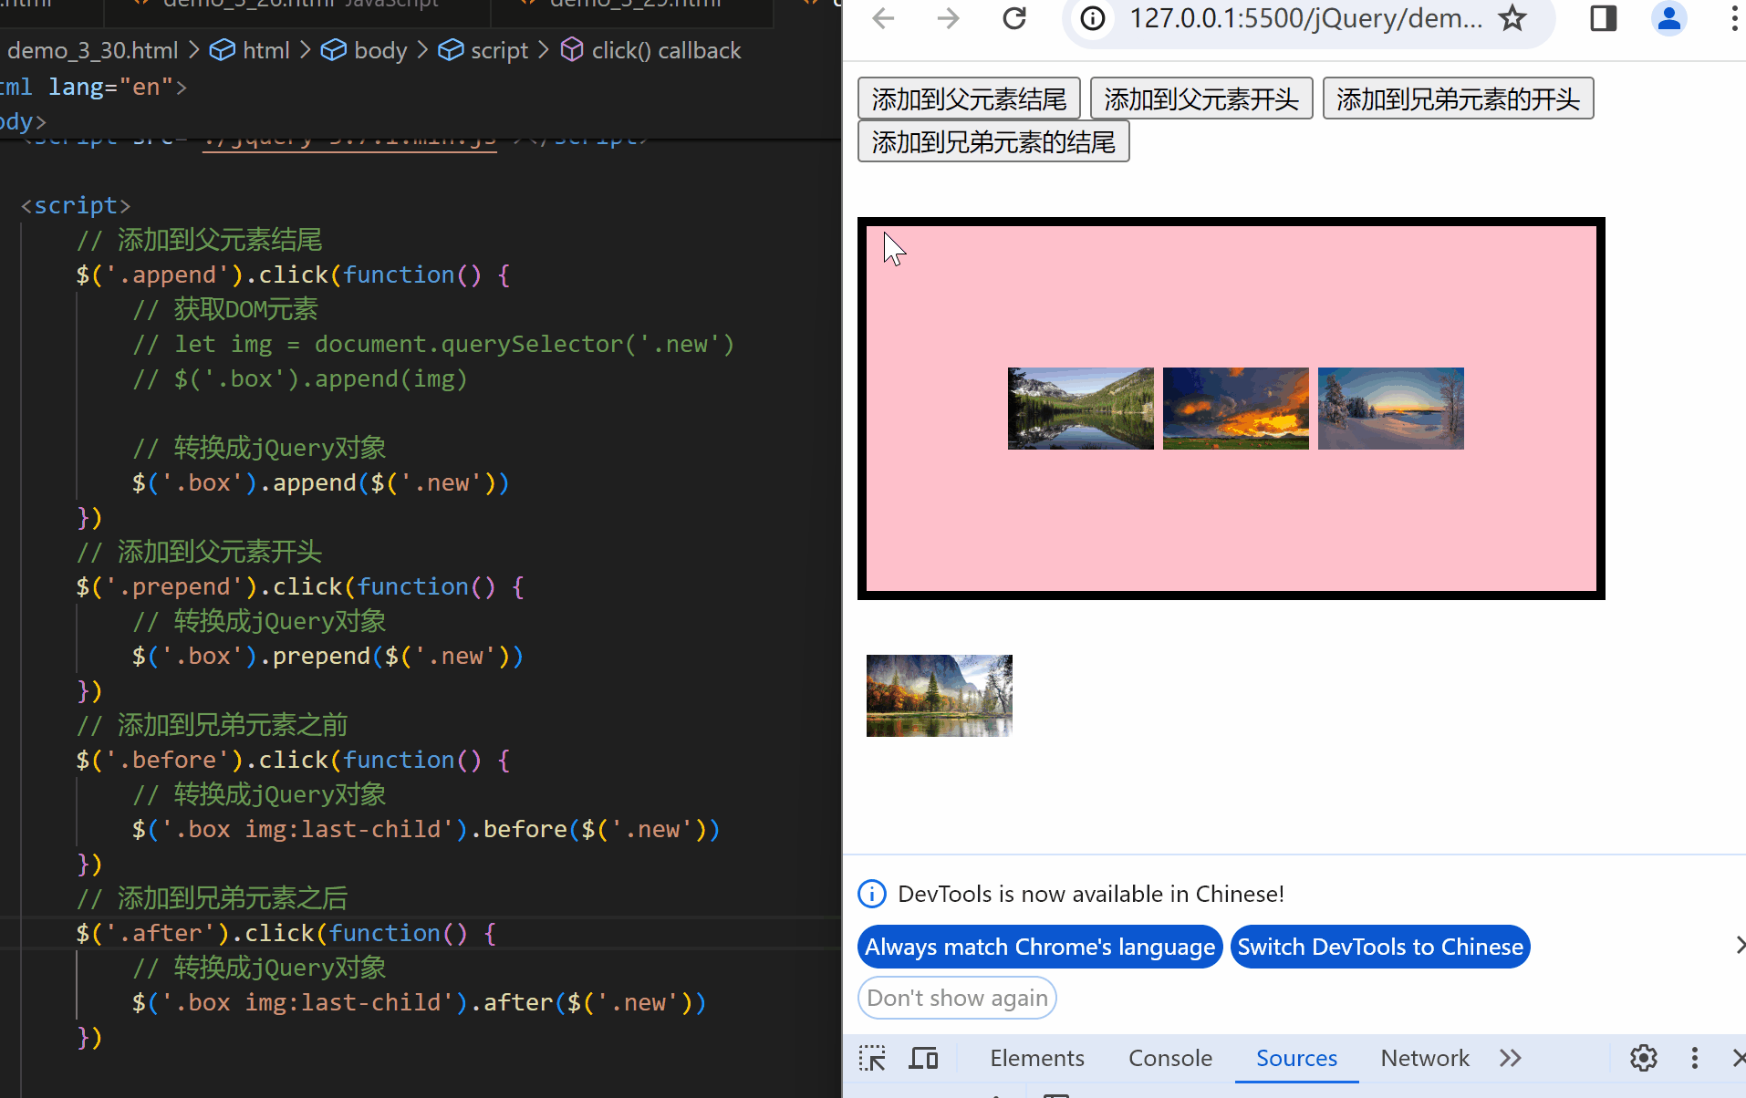Click the orange sunset clouds thumbnail
The height and width of the screenshot is (1098, 1746).
1235,409
